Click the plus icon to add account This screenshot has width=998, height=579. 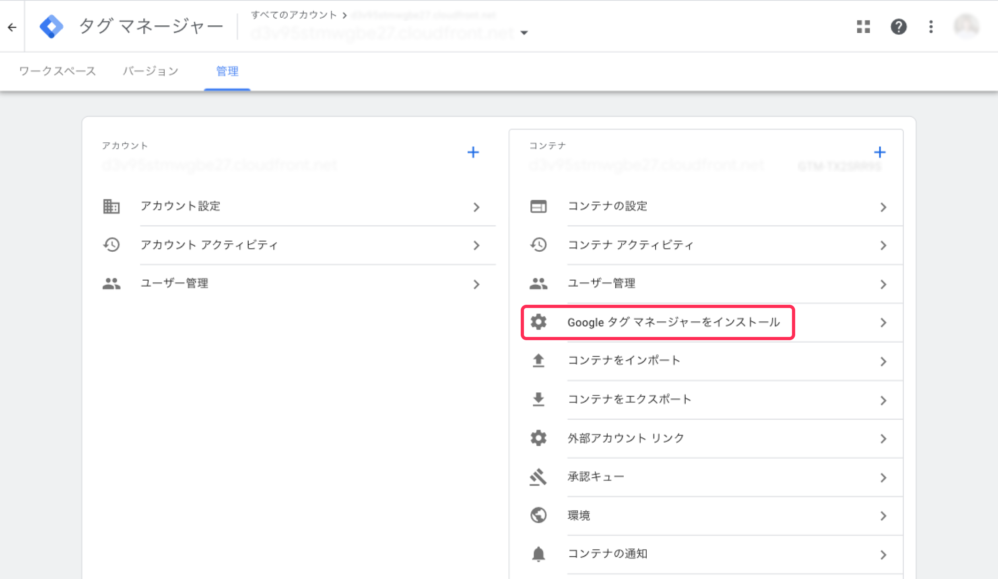(x=473, y=152)
